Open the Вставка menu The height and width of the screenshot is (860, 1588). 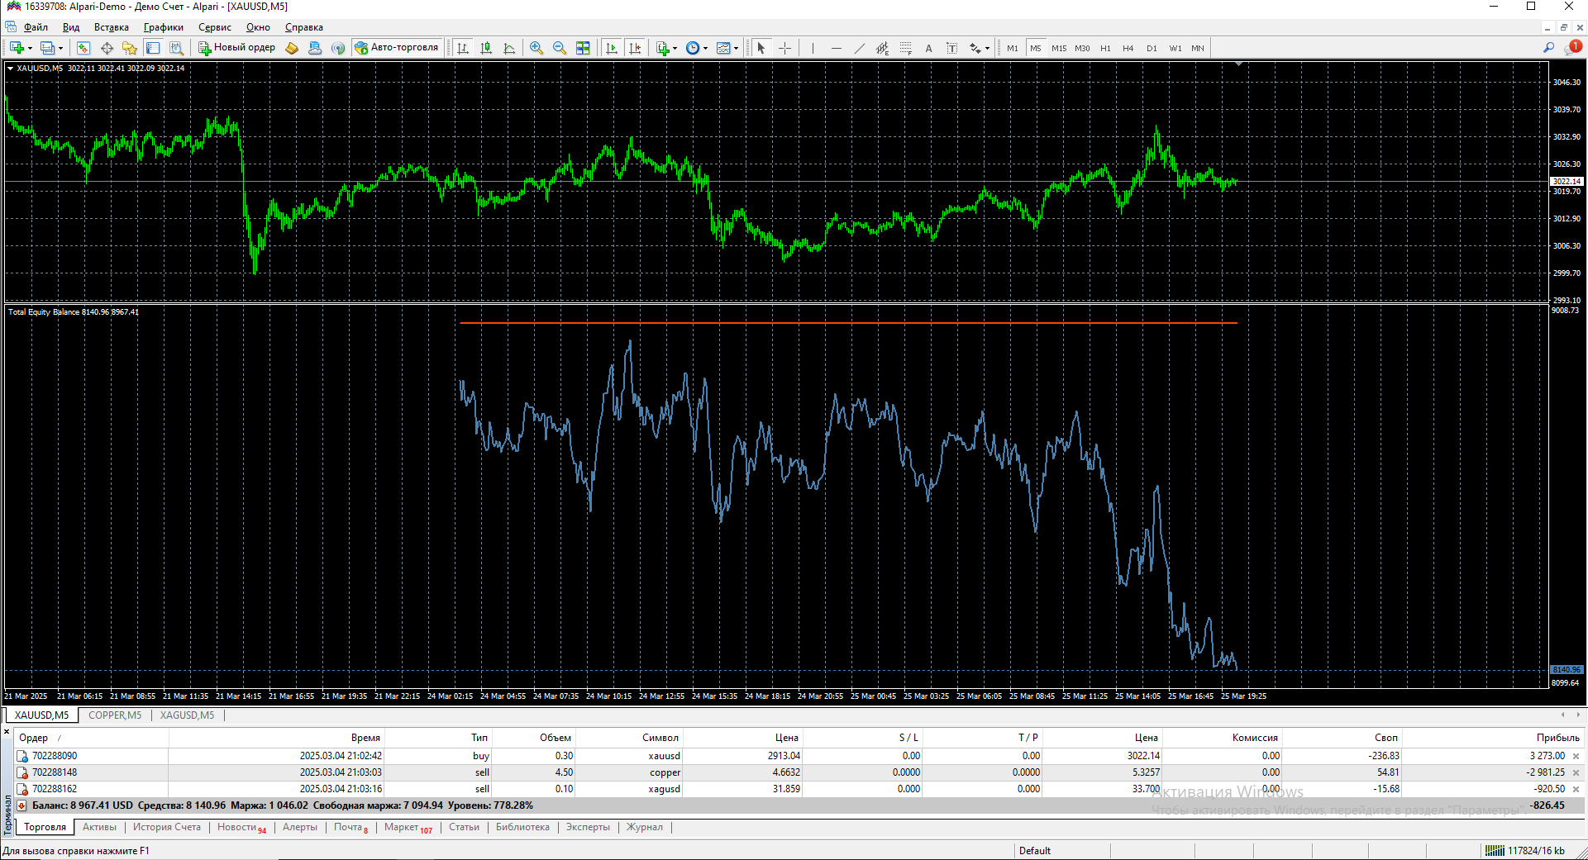click(x=112, y=27)
